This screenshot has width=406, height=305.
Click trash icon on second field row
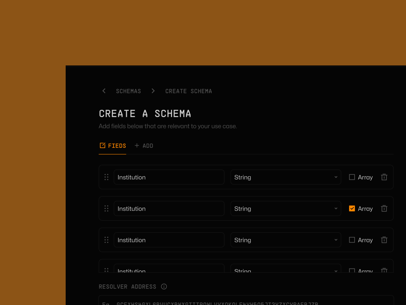coord(384,209)
